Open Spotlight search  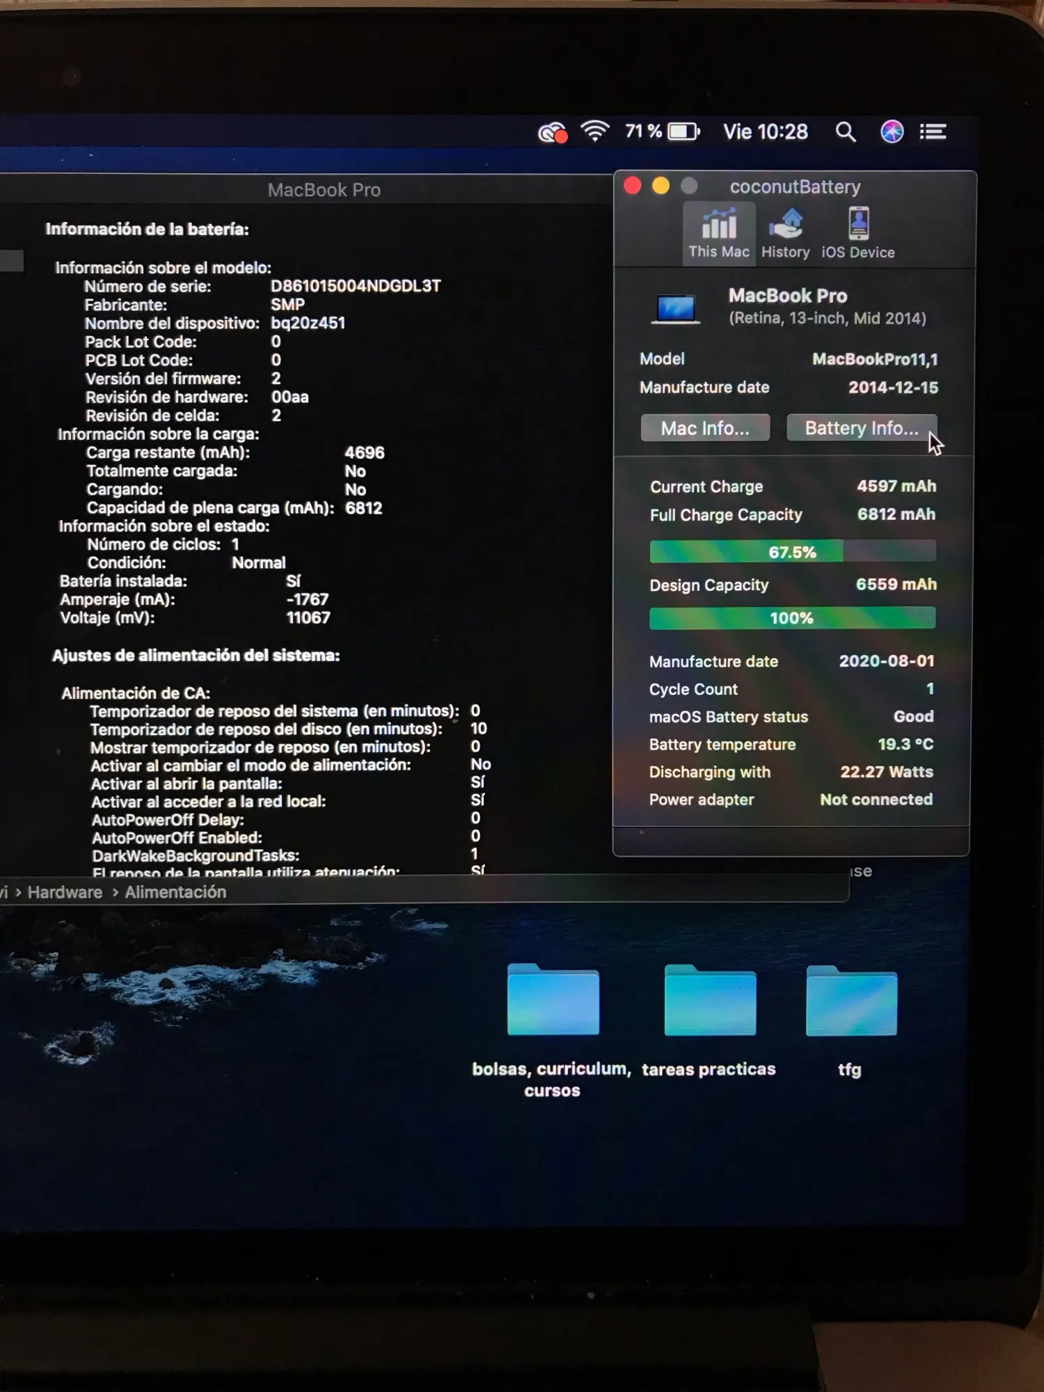pyautogui.click(x=845, y=132)
